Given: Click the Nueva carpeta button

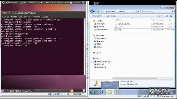Looking at the screenshot, I should 111,16.
